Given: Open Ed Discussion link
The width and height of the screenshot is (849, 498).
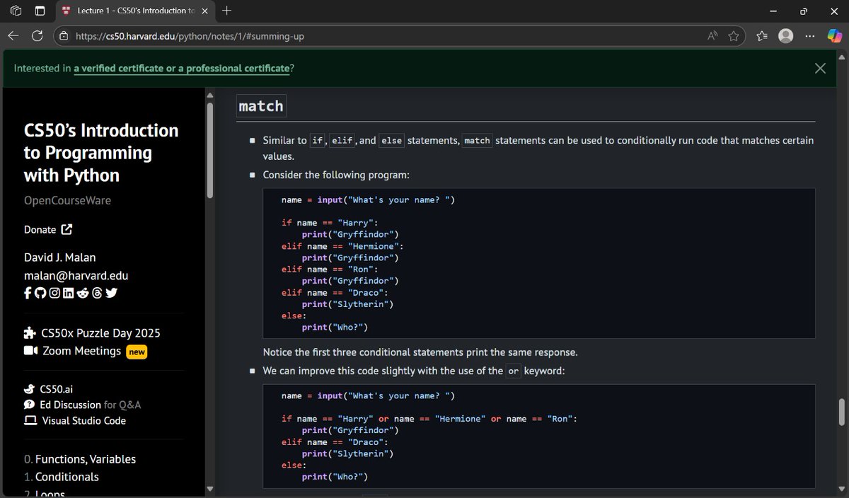Looking at the screenshot, I should (71, 405).
